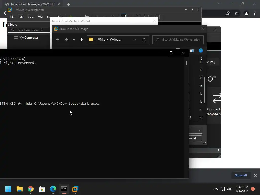
Task: Go forward in Browse for ISO Image dialog
Action: pos(66,40)
